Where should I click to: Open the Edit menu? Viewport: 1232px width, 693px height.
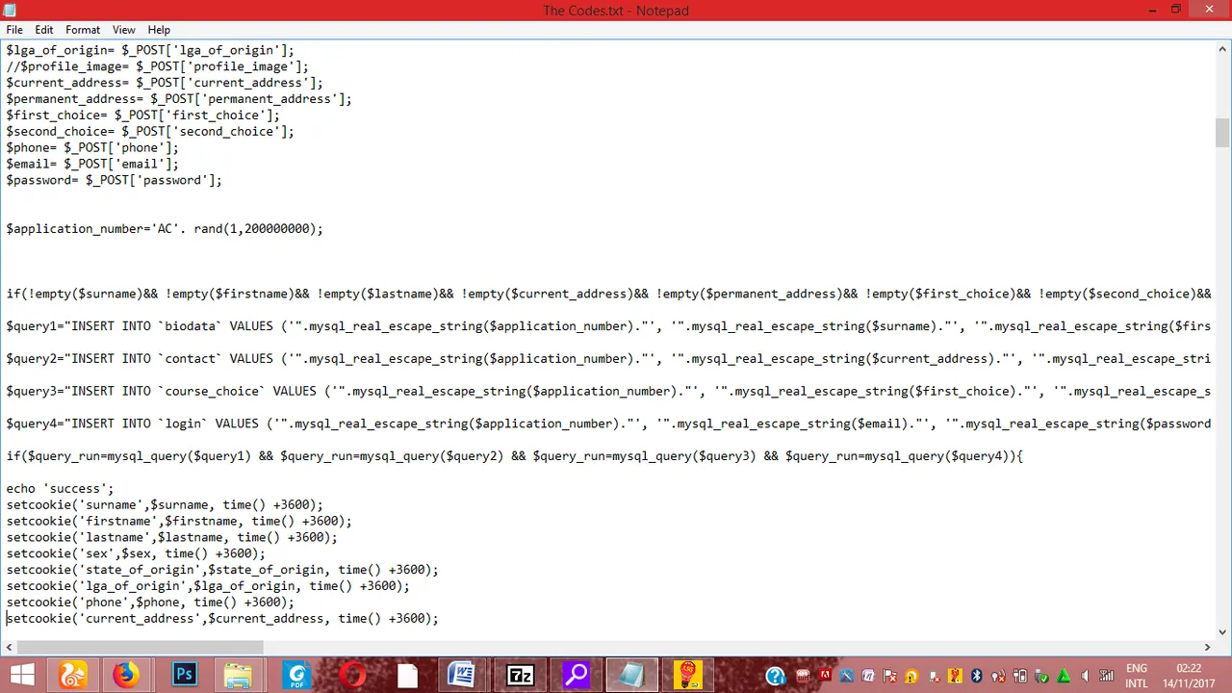[x=44, y=30]
